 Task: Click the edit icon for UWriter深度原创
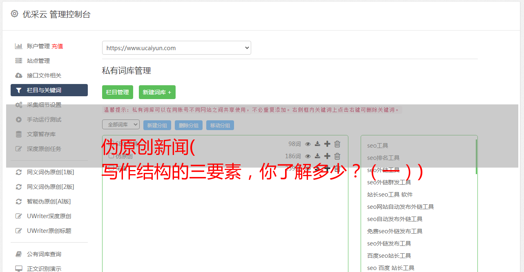pyautogui.click(x=18, y=216)
